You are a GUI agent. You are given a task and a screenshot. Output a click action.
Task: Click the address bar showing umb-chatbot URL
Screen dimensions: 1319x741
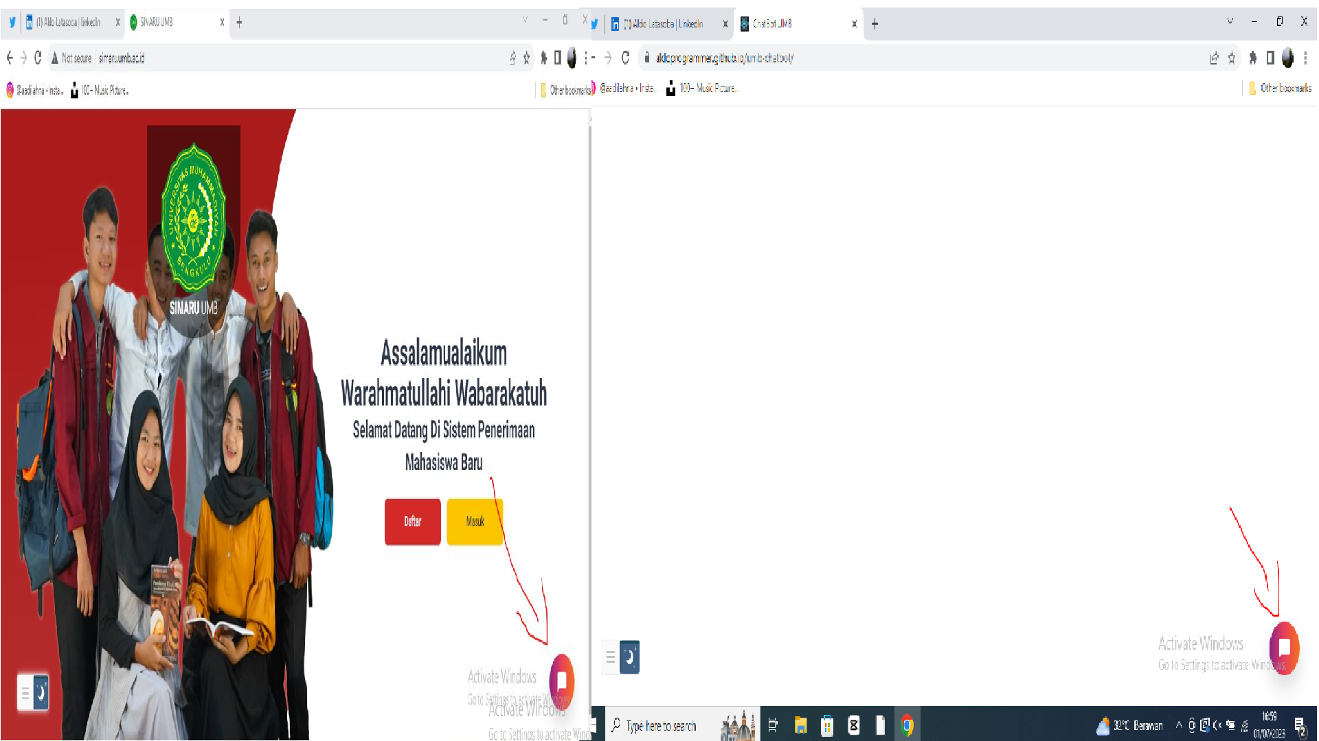[893, 58]
